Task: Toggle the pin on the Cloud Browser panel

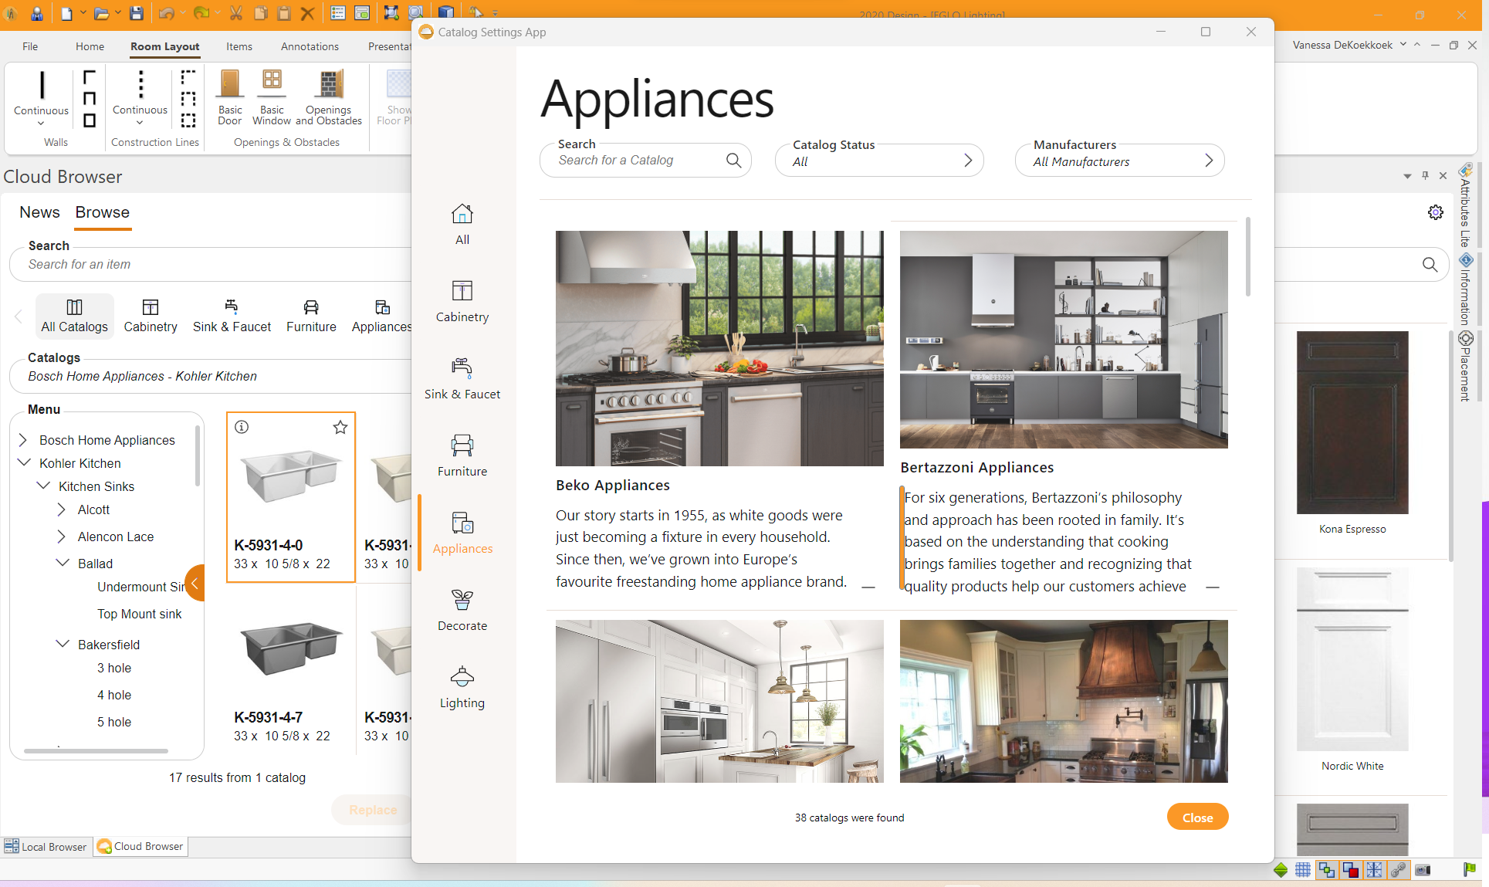Action: pos(1425,176)
